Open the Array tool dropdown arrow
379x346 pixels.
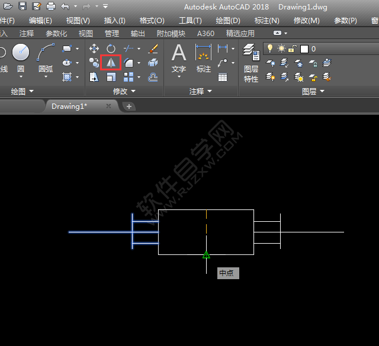[139, 77]
